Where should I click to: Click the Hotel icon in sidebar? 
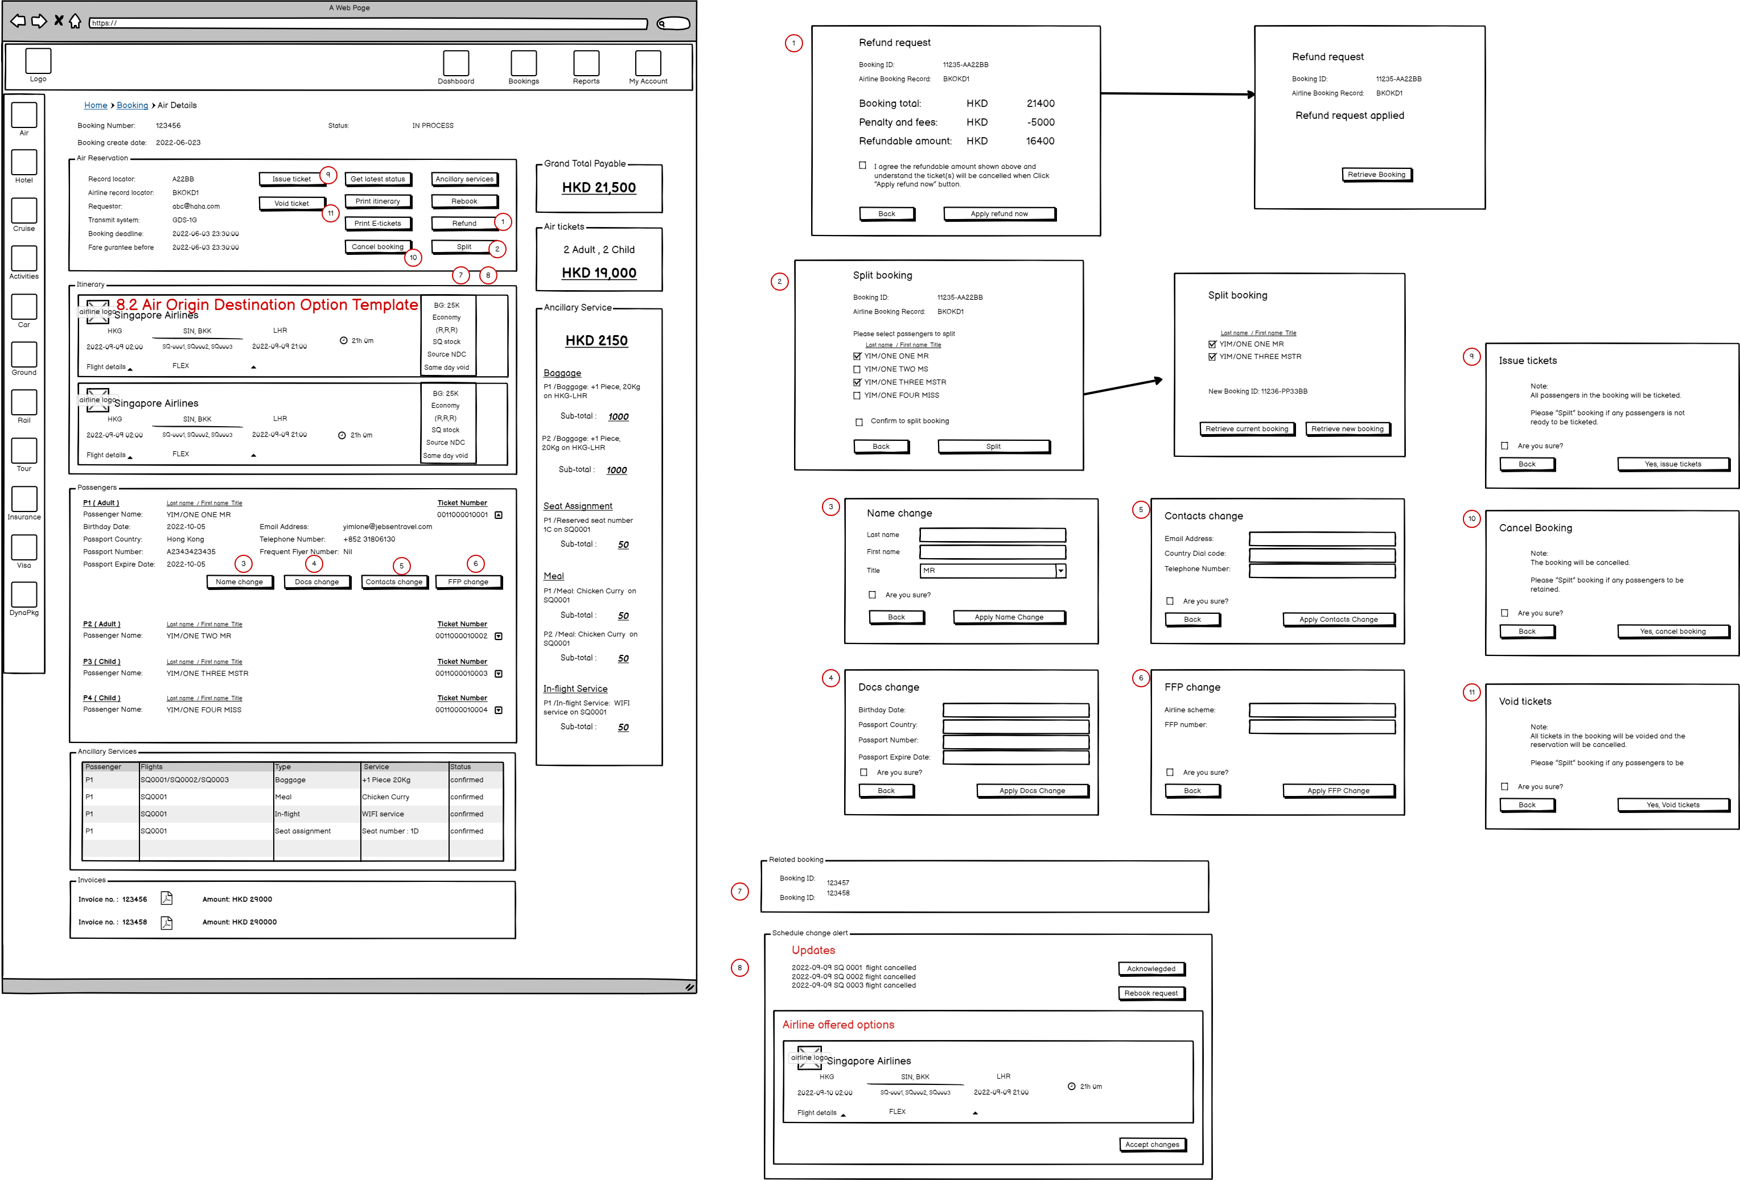(24, 162)
